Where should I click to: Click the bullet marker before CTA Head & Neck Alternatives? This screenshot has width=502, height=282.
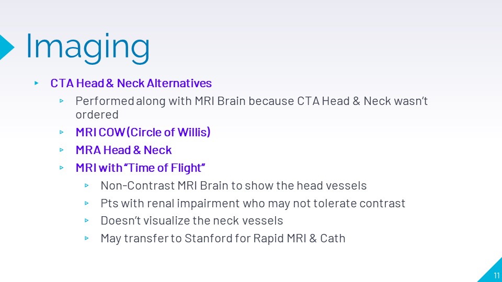36,83
